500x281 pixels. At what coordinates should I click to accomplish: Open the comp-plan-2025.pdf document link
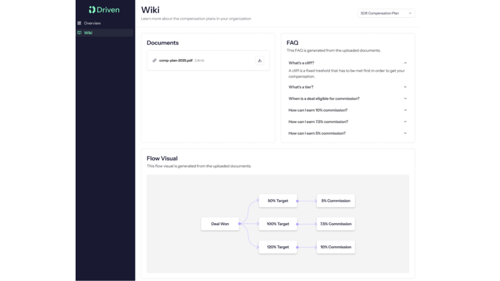point(176,60)
